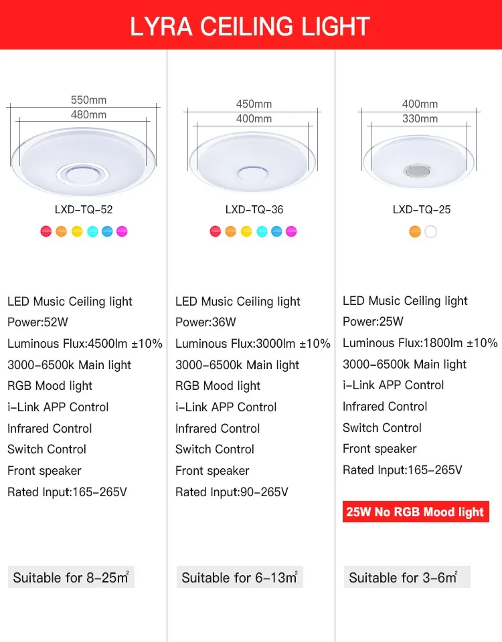Click the LXD-TQ-36 model name

point(254,209)
